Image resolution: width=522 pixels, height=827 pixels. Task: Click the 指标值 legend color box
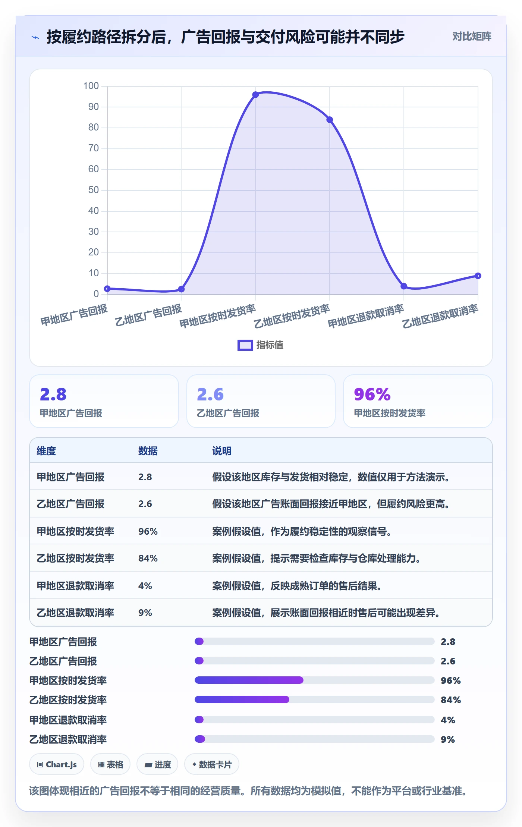(245, 345)
